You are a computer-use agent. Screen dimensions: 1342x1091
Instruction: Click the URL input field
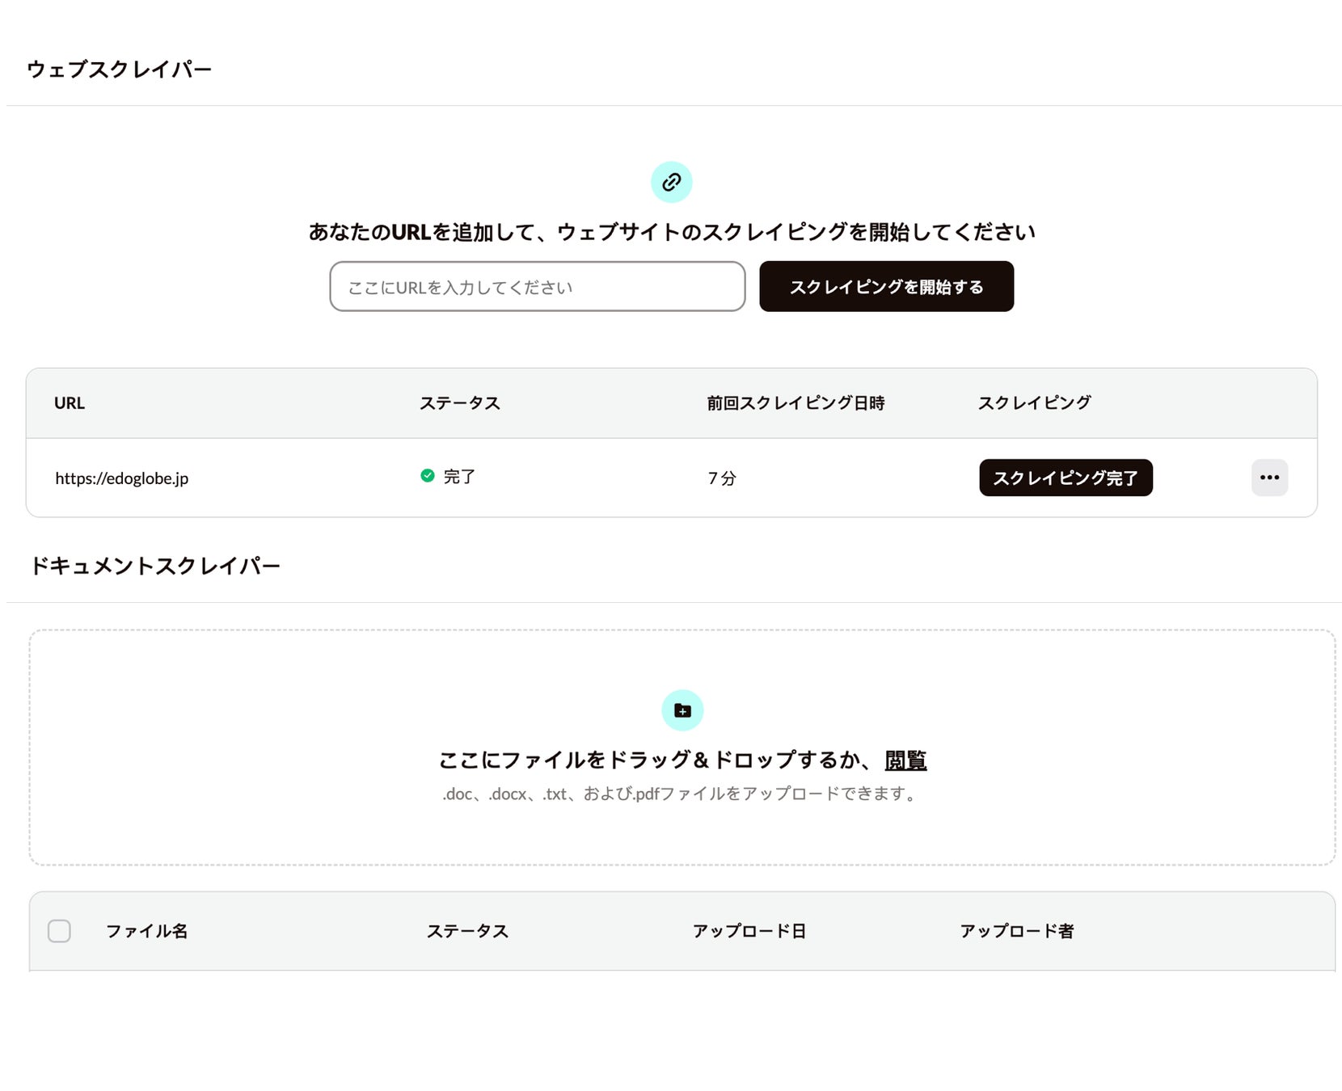[x=537, y=287]
